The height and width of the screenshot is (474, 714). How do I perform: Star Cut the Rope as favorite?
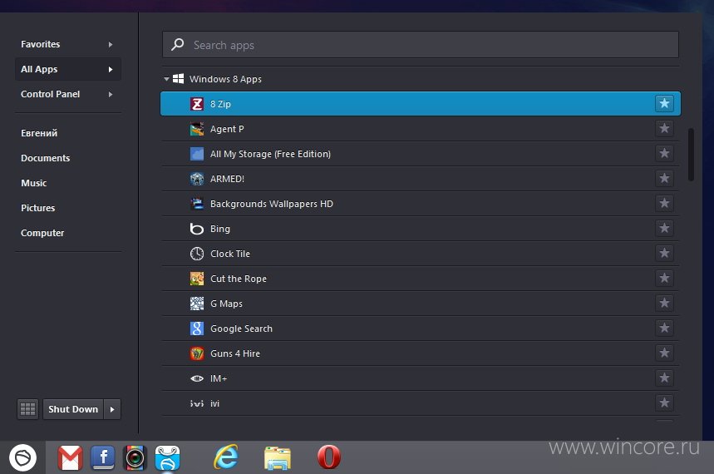coord(664,278)
